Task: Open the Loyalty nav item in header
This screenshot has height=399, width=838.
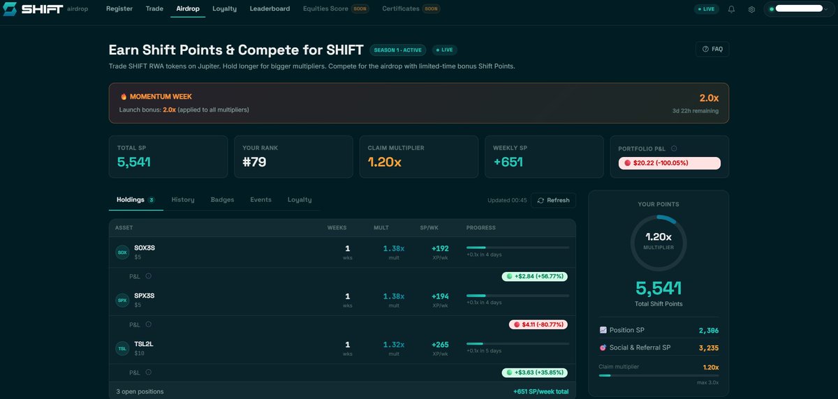Action: [x=224, y=9]
